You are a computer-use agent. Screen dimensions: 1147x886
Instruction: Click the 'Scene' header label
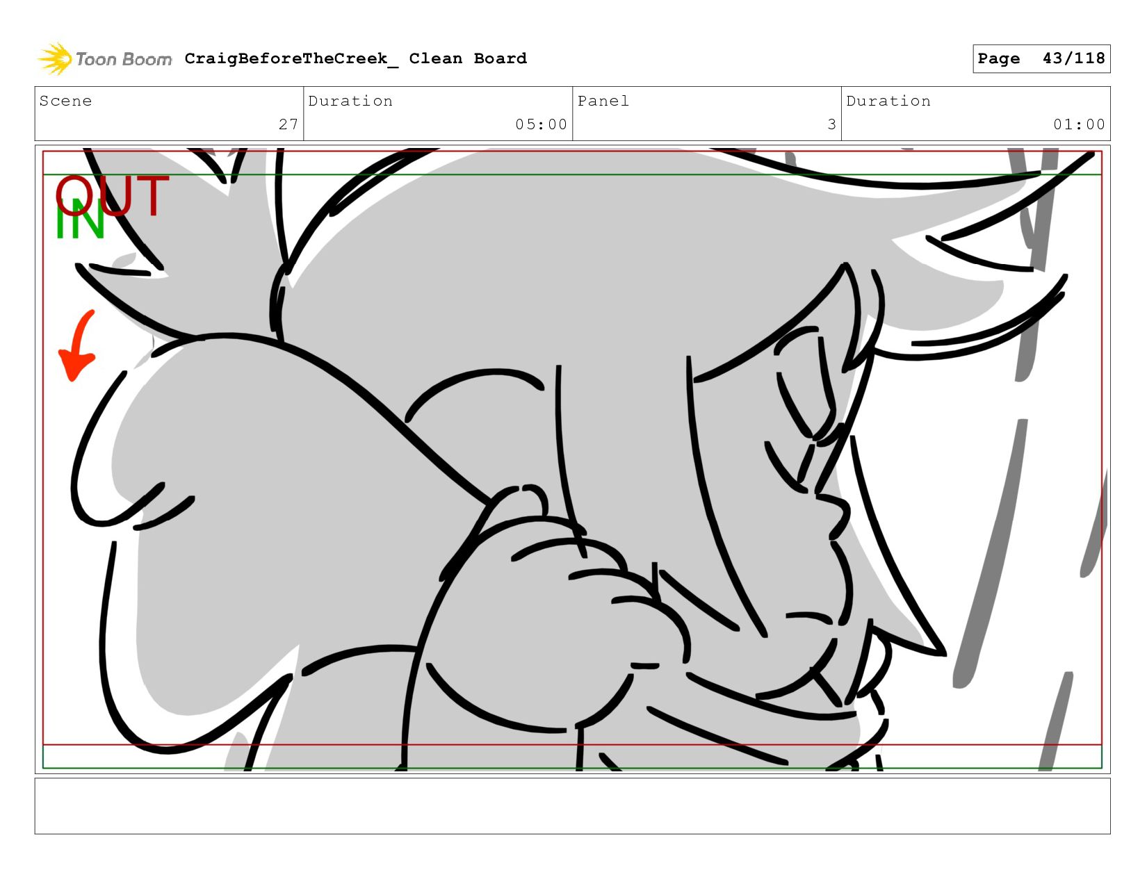[65, 101]
